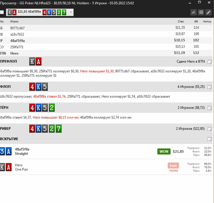This screenshot has height=203, width=214.
Task: Click the Игрок column header
Action: [x=14, y=22]
